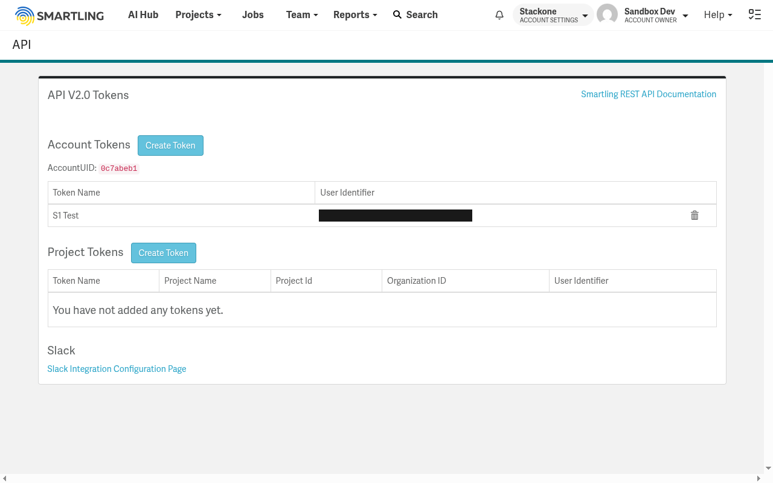This screenshot has width=773, height=483.
Task: Click the horizontal scrollbar left arrow
Action: point(4,478)
